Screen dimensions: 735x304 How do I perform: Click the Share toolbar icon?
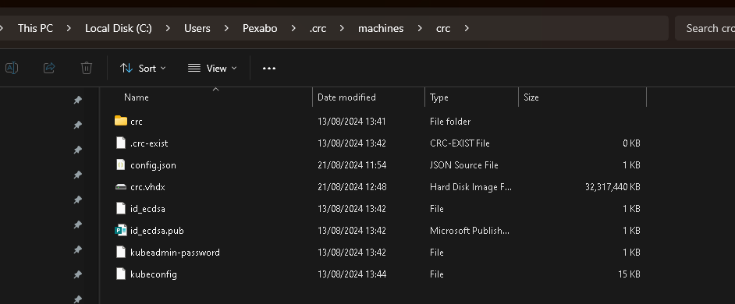pos(49,68)
